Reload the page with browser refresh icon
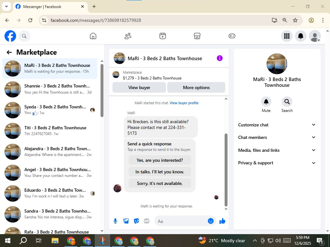Image resolution: width=330 pixels, height=247 pixels. click(x=30, y=20)
